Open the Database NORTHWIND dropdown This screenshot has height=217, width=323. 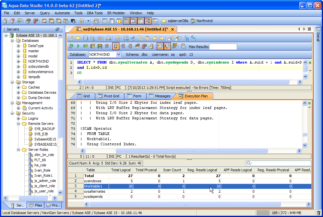point(118,54)
